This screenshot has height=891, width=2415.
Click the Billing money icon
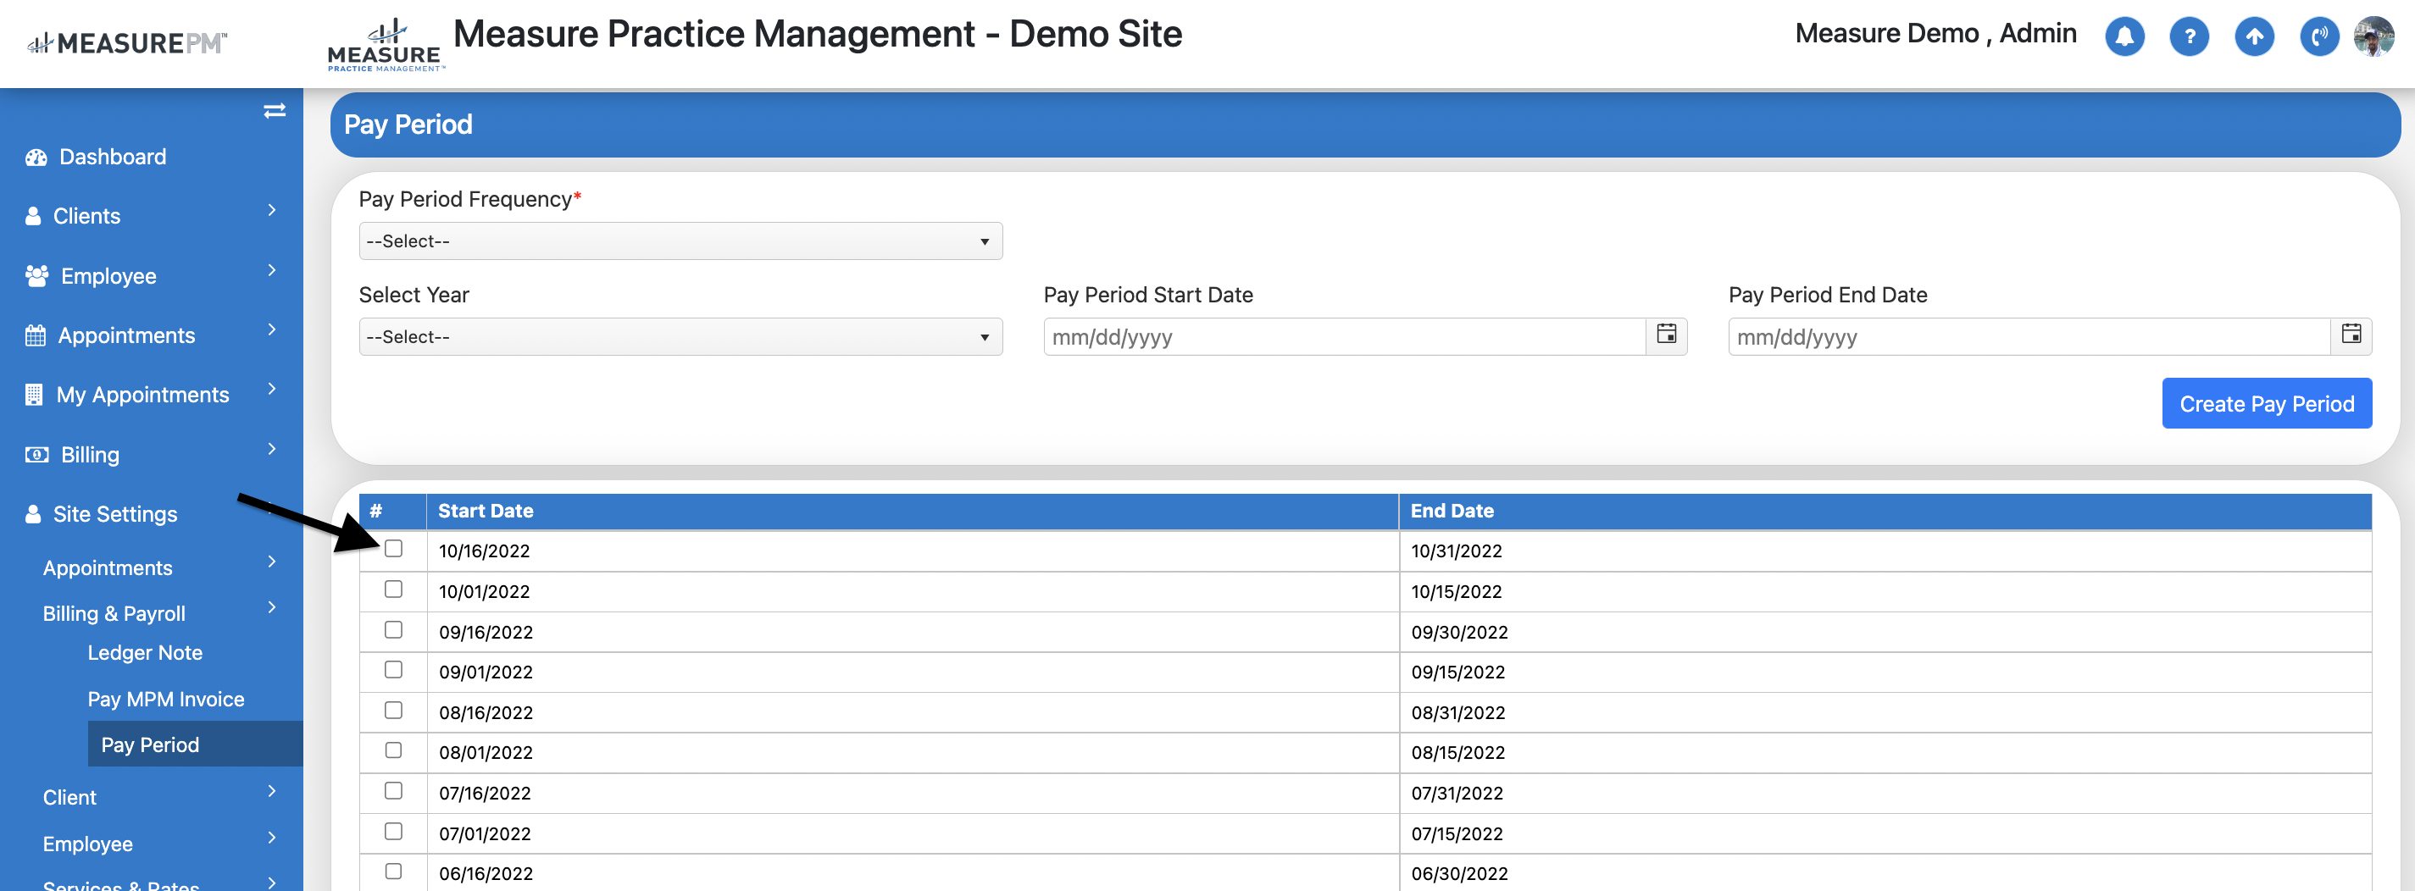click(36, 455)
